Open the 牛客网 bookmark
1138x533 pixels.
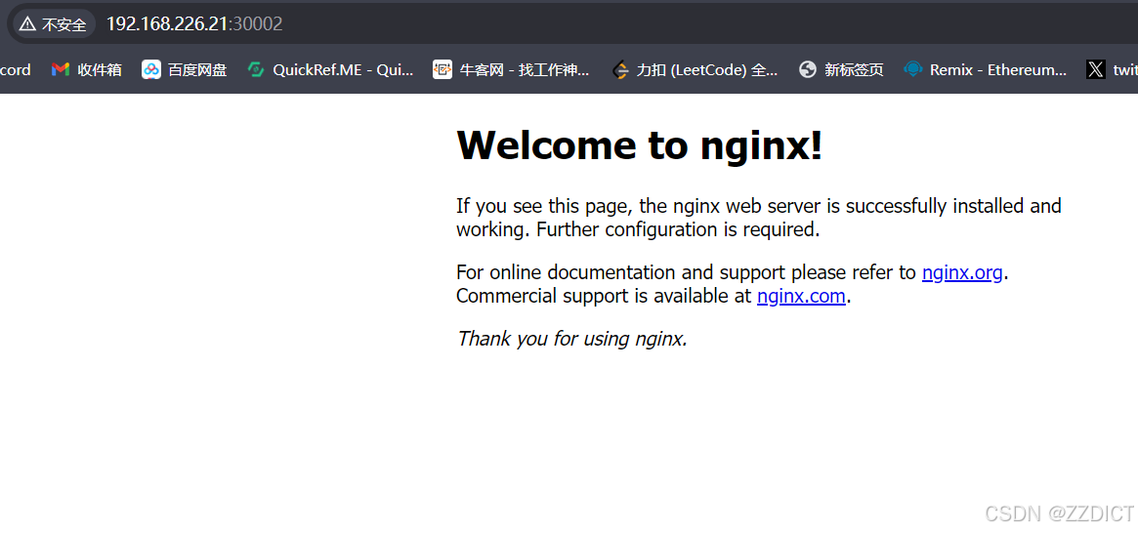point(511,69)
